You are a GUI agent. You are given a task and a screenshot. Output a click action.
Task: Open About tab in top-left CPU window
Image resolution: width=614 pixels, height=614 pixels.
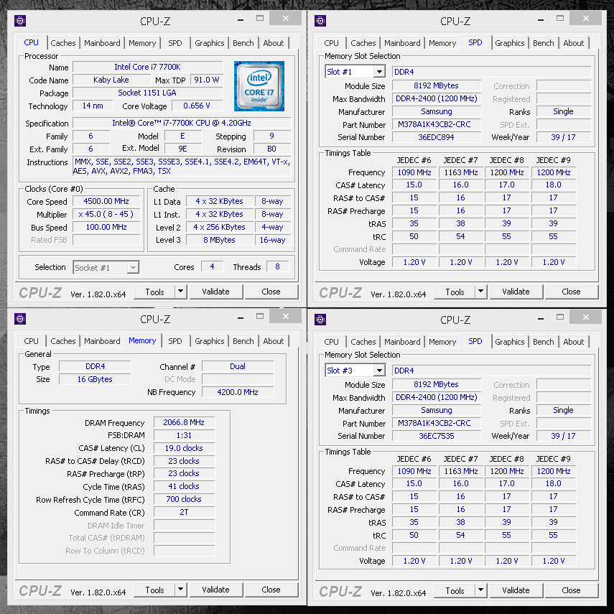tap(274, 43)
